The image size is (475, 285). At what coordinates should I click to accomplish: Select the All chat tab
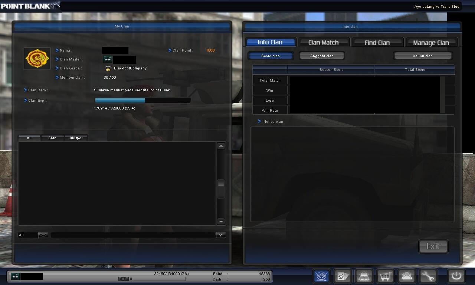[29, 138]
